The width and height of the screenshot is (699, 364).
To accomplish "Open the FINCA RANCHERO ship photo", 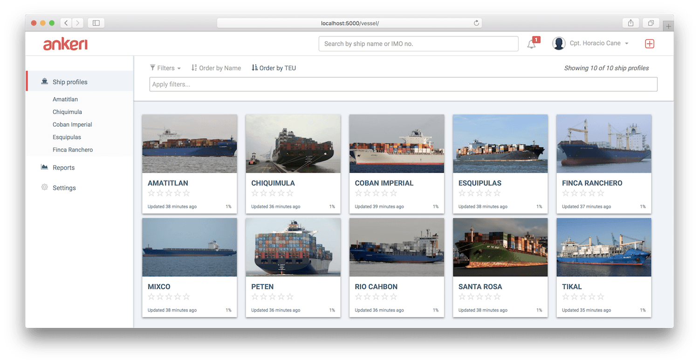I will click(x=604, y=144).
